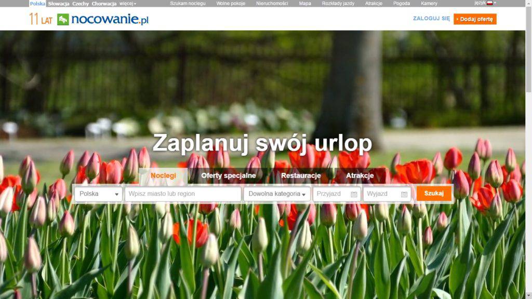The height and width of the screenshot is (299, 532).
Task: Select Chorwacja in top country bar
Action: (104, 4)
